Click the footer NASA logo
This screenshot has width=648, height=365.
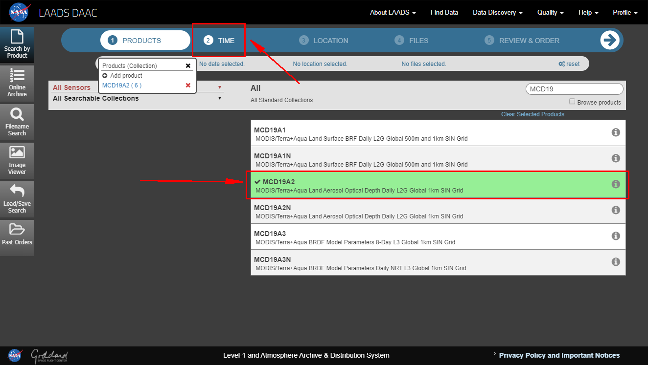pos(15,355)
